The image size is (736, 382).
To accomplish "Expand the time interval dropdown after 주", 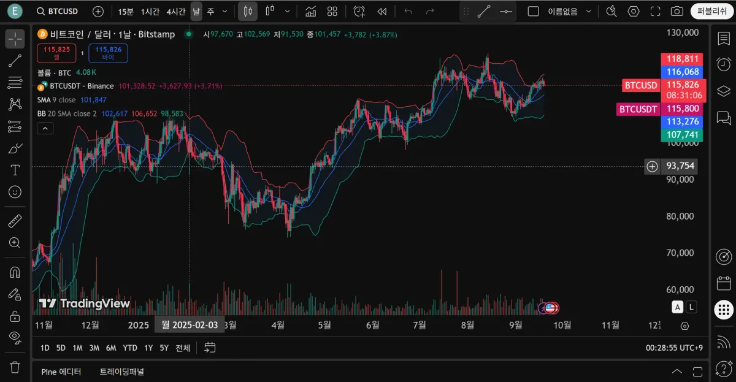I will [224, 11].
